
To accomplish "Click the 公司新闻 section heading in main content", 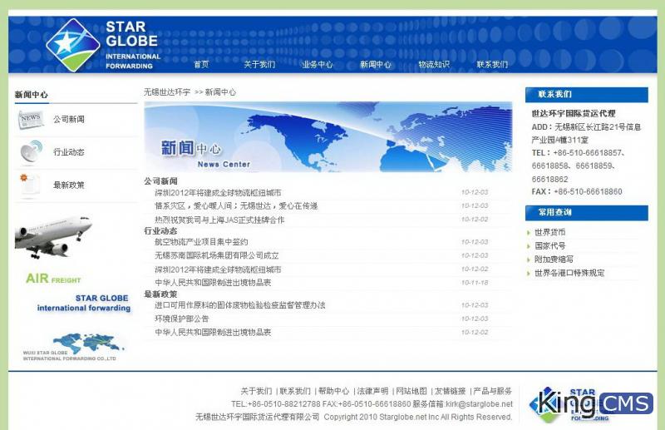I will 160,181.
